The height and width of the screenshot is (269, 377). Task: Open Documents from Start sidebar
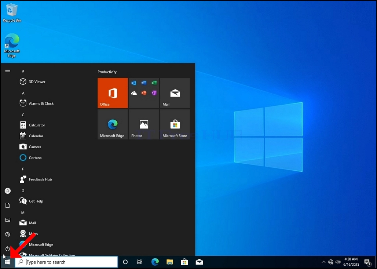8,205
